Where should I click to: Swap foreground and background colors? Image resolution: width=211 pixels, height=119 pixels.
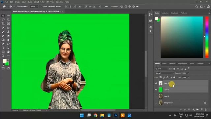tap(8, 60)
